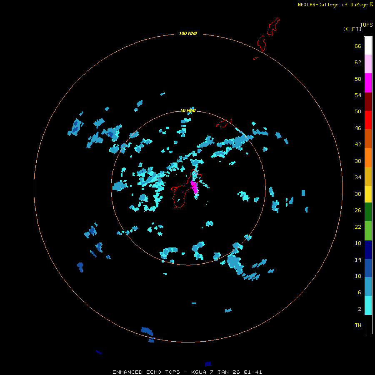Viewport: 375px width, 375px height.
Task: Select the bright red legend swatch
Action: [368, 120]
